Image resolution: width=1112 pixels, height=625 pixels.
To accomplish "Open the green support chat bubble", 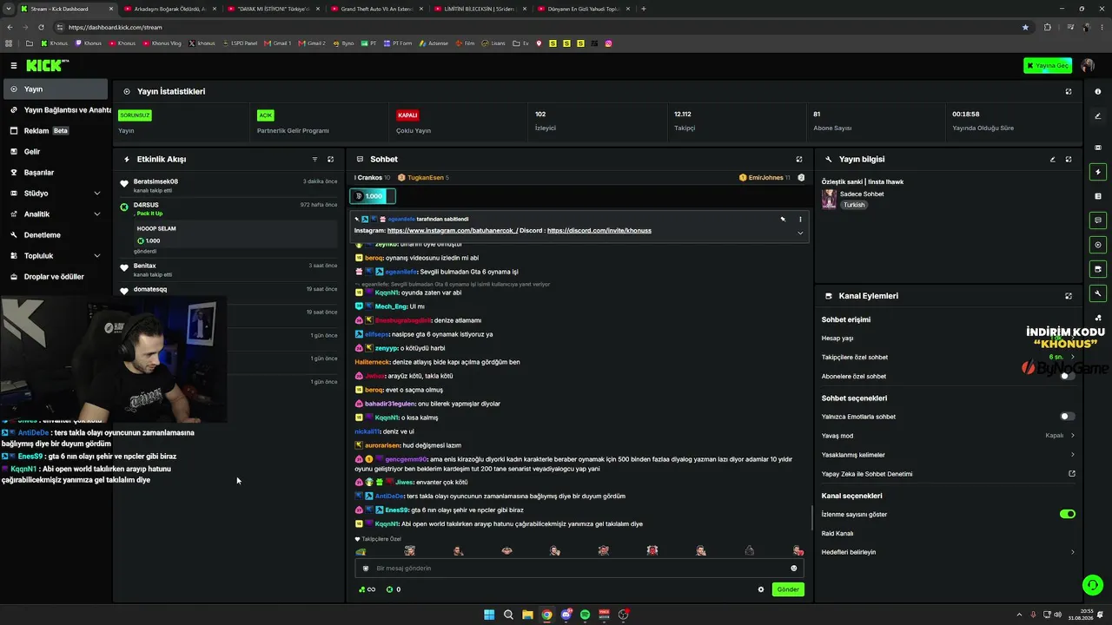I will point(1091,585).
